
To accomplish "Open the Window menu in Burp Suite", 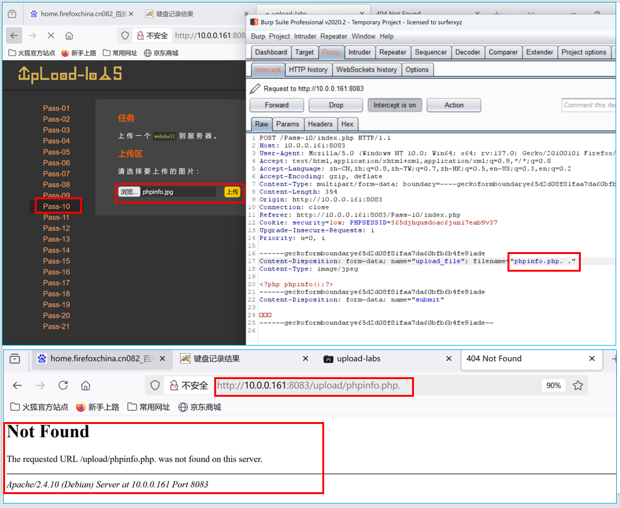I will pos(363,37).
